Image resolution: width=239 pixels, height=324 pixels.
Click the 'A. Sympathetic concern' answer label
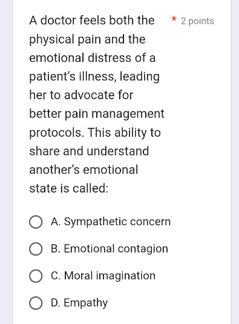pos(111,222)
